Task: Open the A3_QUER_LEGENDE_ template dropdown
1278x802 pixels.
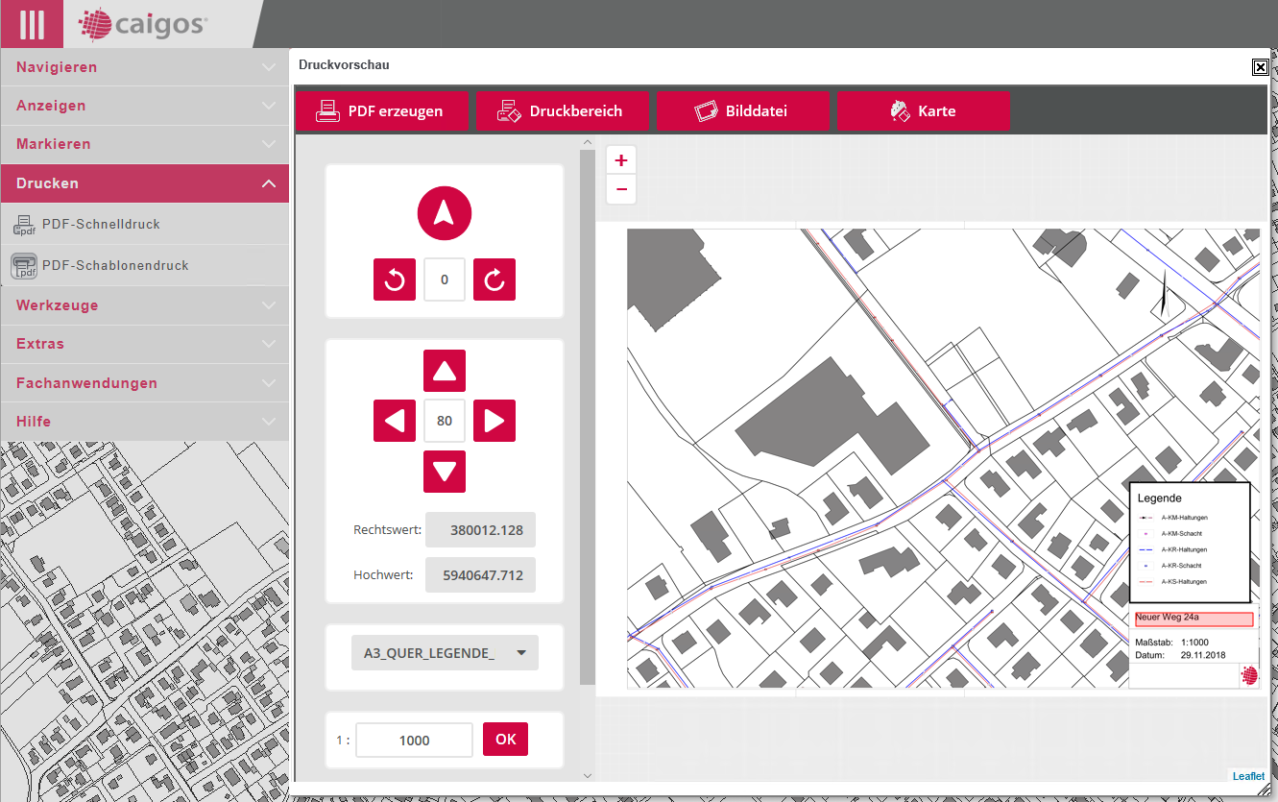Action: pyautogui.click(x=445, y=653)
